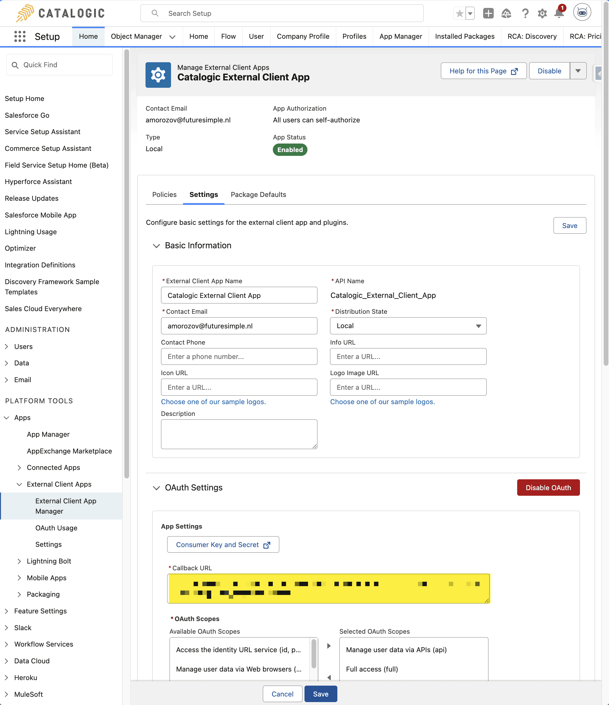
Task: Open the Distribution State dropdown
Action: tap(408, 326)
